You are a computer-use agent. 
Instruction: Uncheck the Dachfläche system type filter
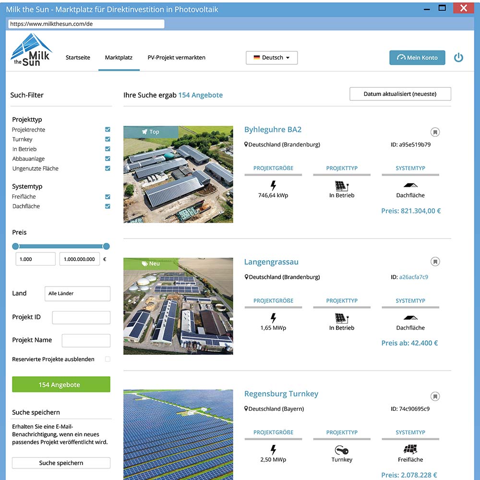click(108, 206)
